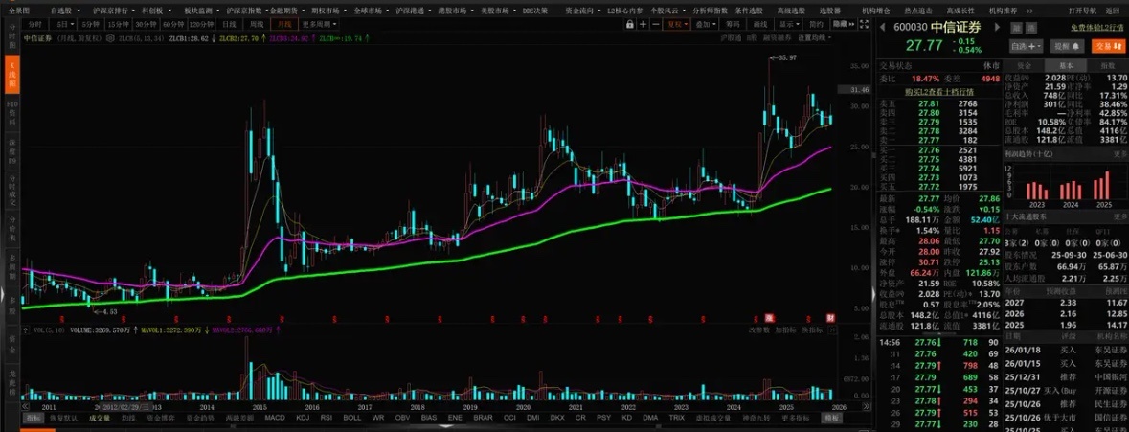Screen dimensions: 1129x432
Task: Open 深度F9 sidebar item
Action: pos(11,153)
